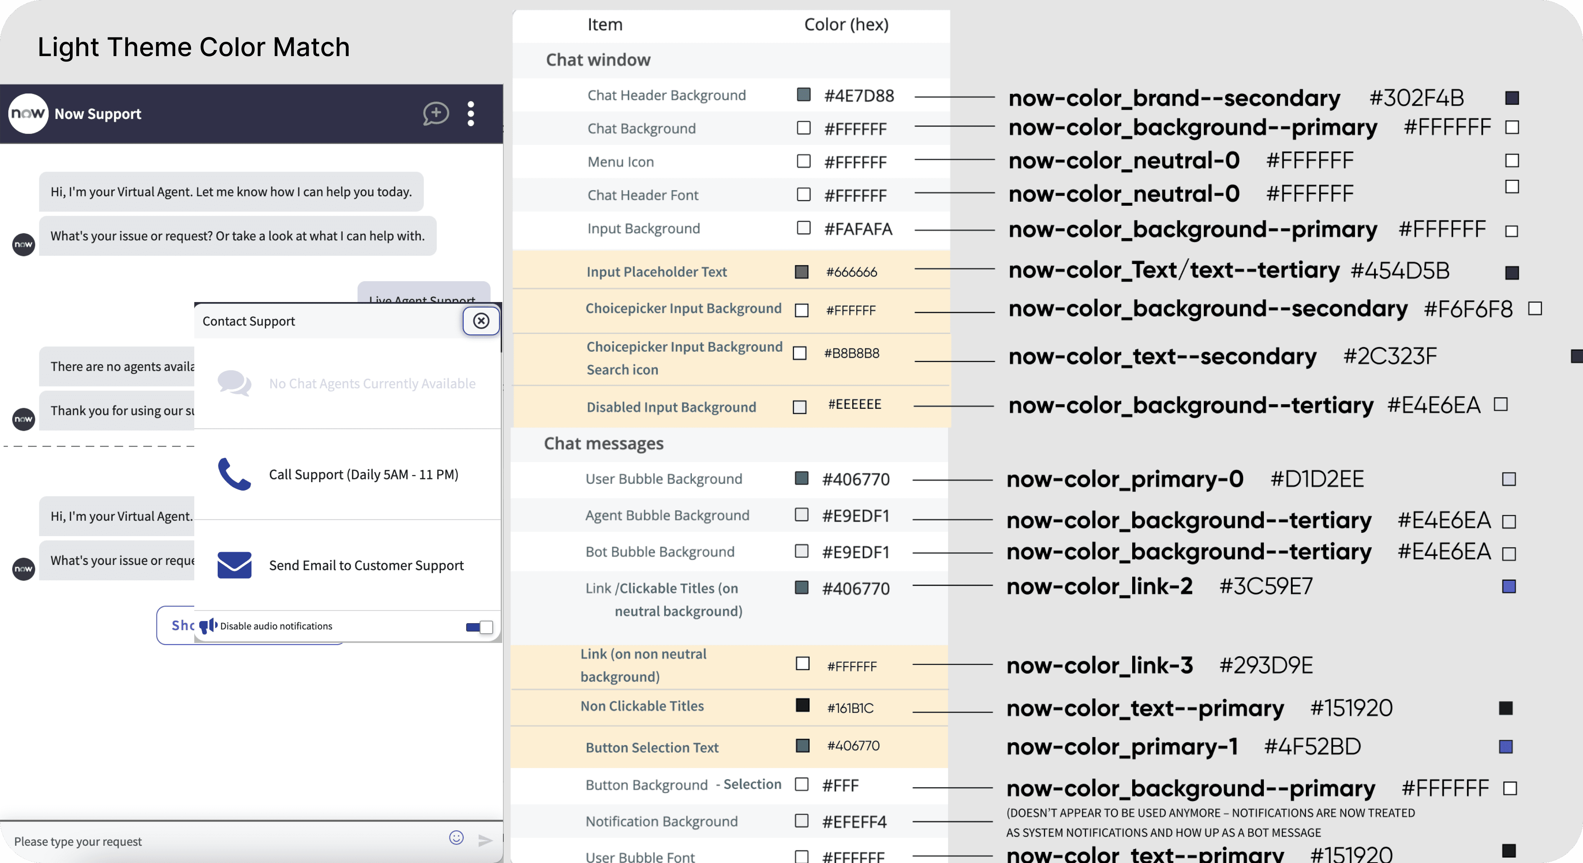Click the new conversation chat-plus icon

(x=436, y=114)
